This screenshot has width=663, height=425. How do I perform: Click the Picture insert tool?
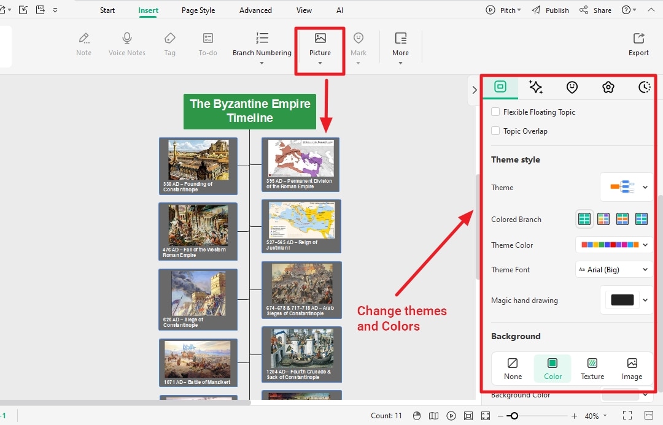[x=320, y=48]
